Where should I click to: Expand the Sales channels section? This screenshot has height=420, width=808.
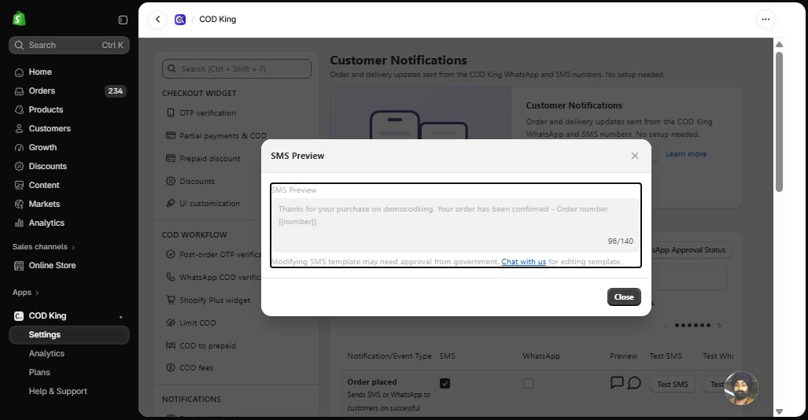click(x=44, y=247)
